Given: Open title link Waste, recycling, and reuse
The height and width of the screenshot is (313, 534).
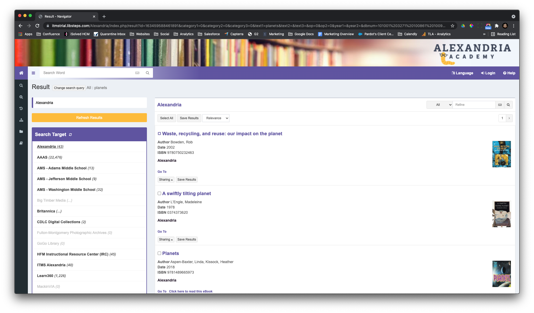Looking at the screenshot, I should point(222,134).
